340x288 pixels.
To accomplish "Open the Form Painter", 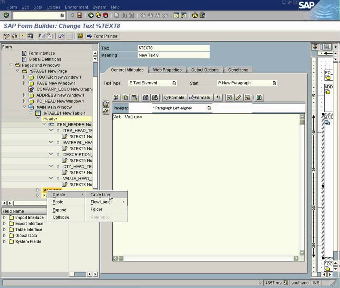I will [102, 36].
